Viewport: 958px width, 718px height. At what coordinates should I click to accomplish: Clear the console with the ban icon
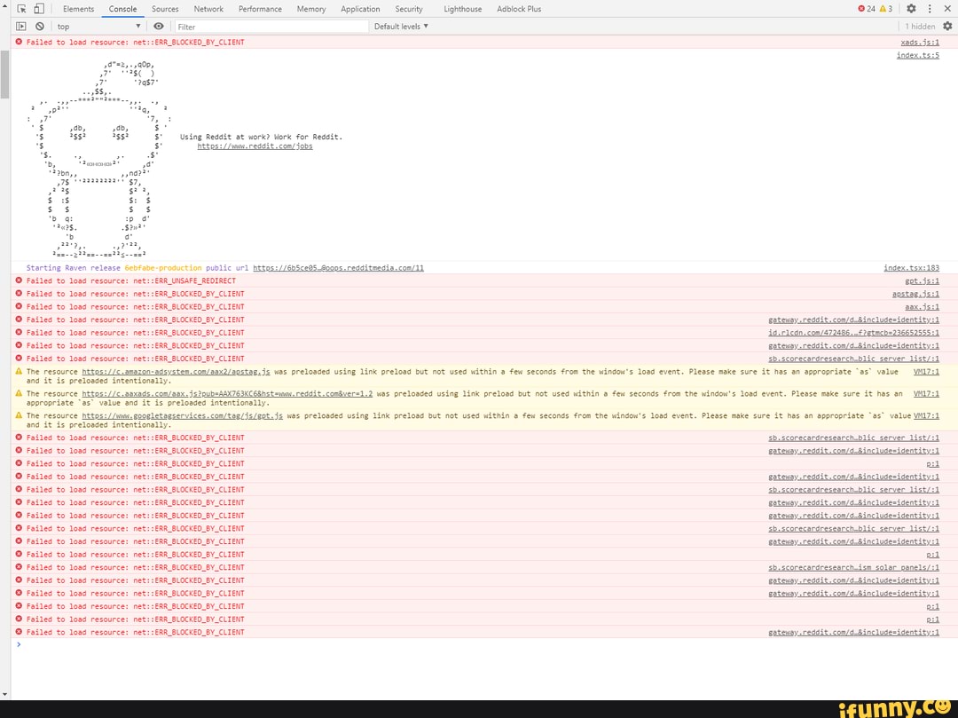tap(40, 27)
